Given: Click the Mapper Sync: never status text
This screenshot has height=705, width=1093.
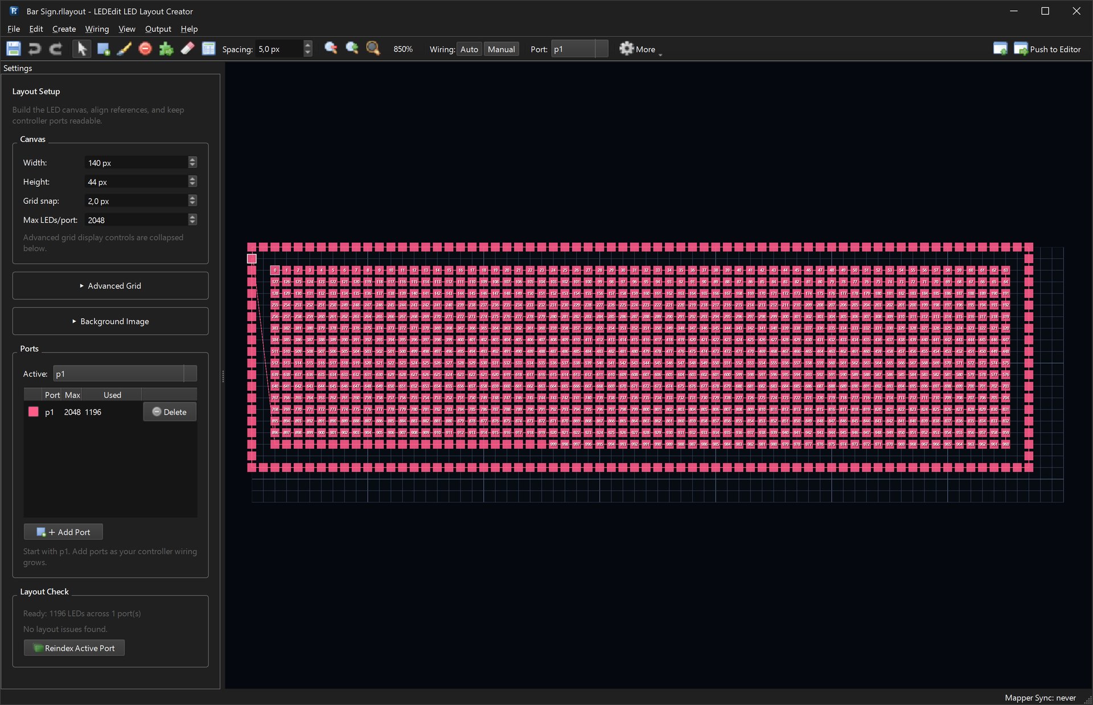Looking at the screenshot, I should (x=1040, y=698).
